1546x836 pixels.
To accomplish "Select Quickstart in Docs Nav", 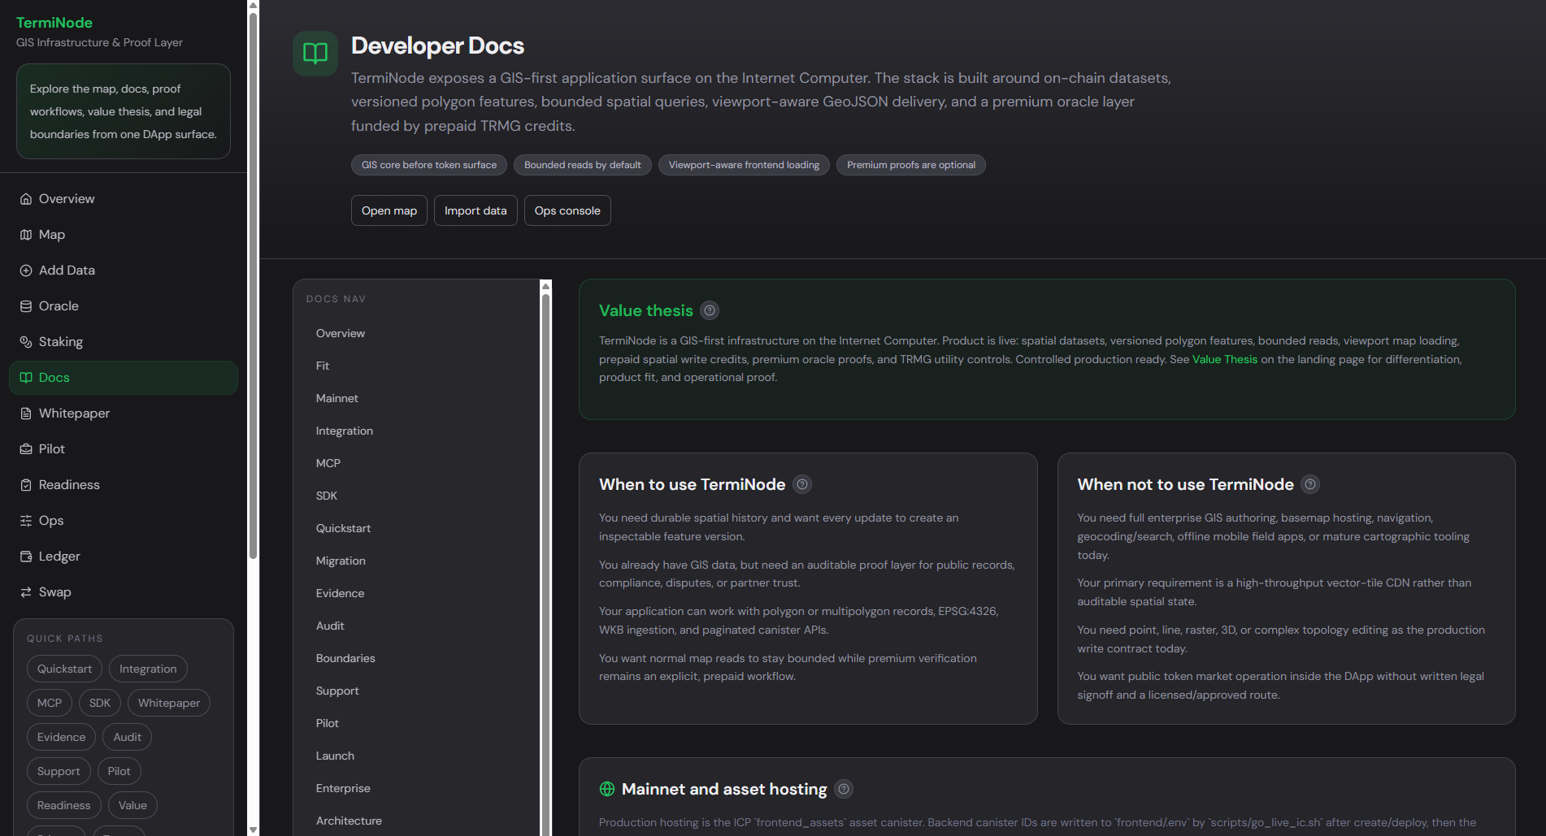I will (416, 528).
